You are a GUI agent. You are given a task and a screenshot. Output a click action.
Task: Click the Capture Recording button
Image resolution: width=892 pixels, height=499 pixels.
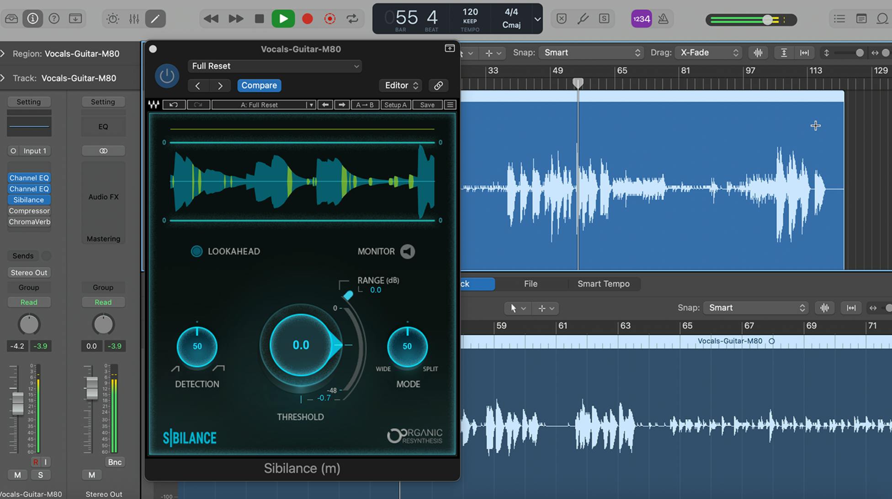[x=330, y=19]
